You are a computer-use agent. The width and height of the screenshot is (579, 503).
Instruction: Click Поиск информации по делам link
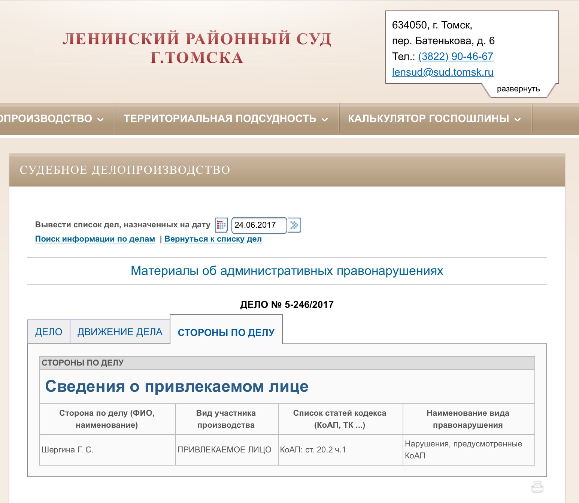click(x=95, y=239)
